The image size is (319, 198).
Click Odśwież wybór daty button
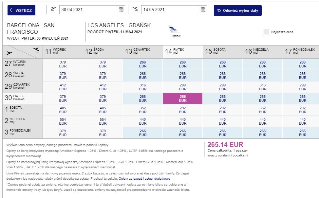[x=238, y=10]
